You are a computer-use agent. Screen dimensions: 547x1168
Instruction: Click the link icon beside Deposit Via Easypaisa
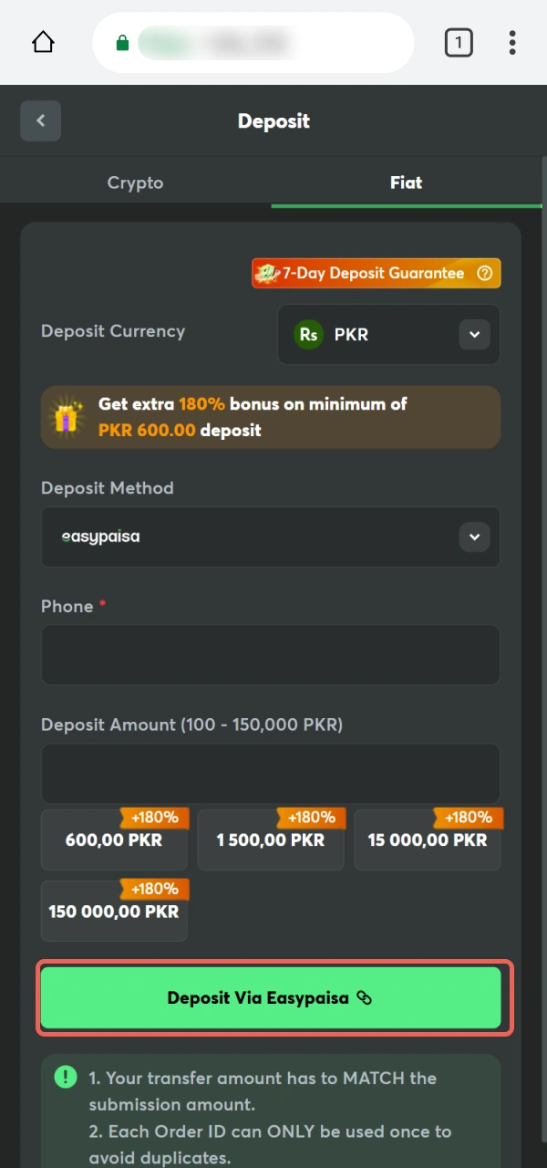coord(364,998)
